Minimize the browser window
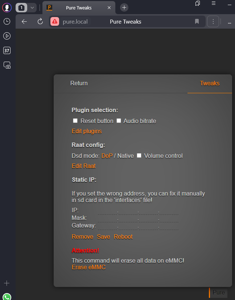The width and height of the screenshot is (235, 300). (230, 5)
